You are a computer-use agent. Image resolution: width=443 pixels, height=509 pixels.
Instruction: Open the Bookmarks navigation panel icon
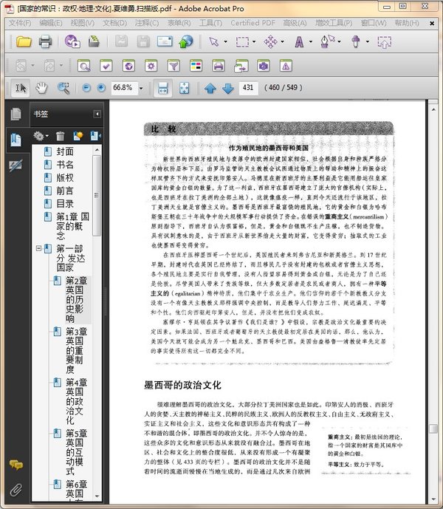coord(16,140)
